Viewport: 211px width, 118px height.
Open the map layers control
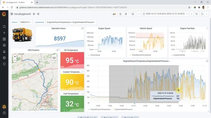[x=54, y=58]
